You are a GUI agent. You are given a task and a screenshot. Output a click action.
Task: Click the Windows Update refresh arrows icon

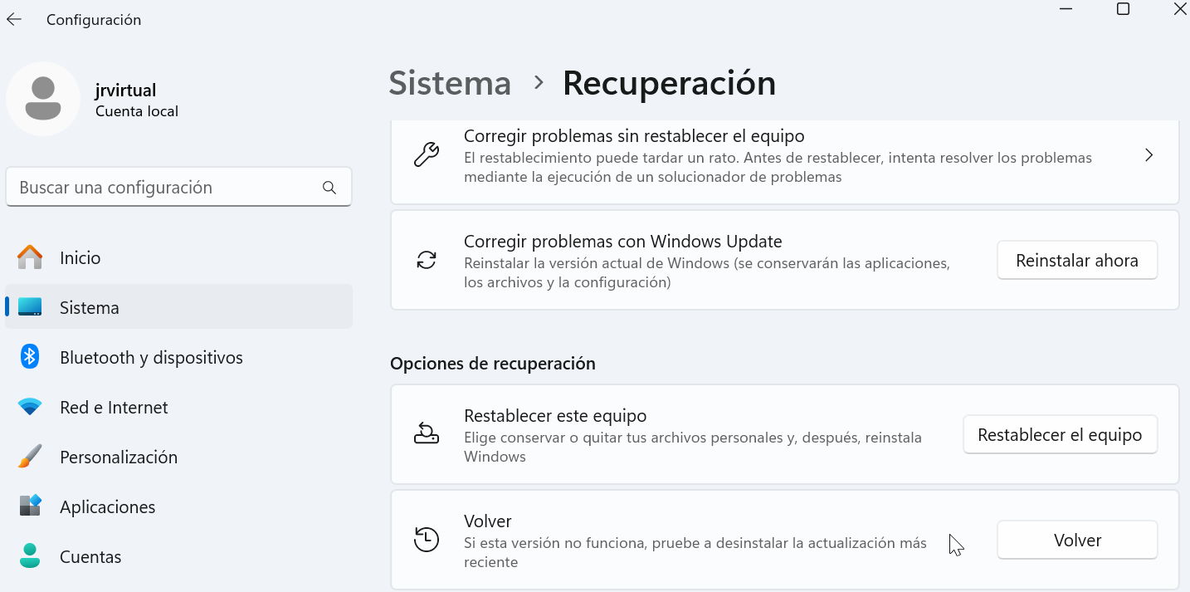pos(427,261)
